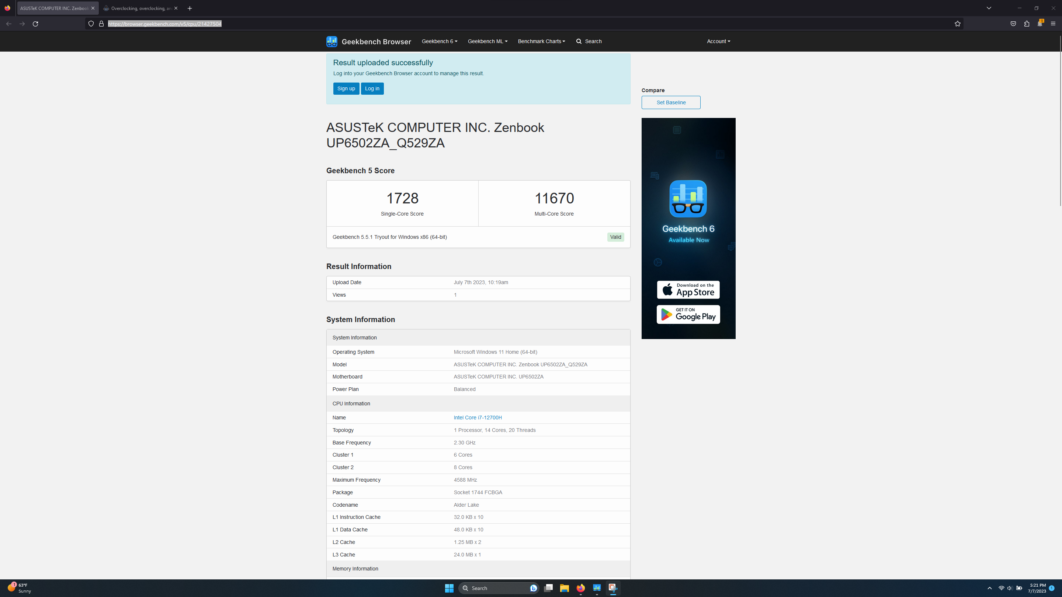Open the Firefox hamburger menu

(1054, 24)
